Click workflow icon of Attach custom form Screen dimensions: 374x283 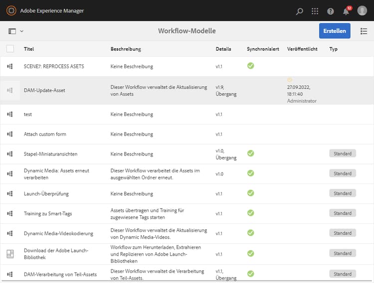[x=10, y=134]
